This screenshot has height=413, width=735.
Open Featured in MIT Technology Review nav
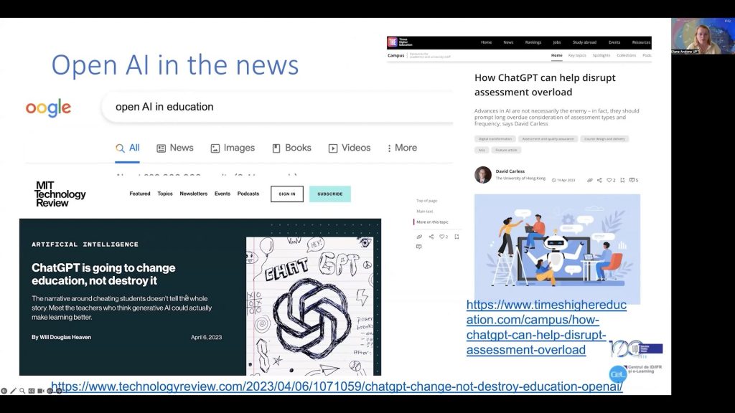pyautogui.click(x=140, y=194)
